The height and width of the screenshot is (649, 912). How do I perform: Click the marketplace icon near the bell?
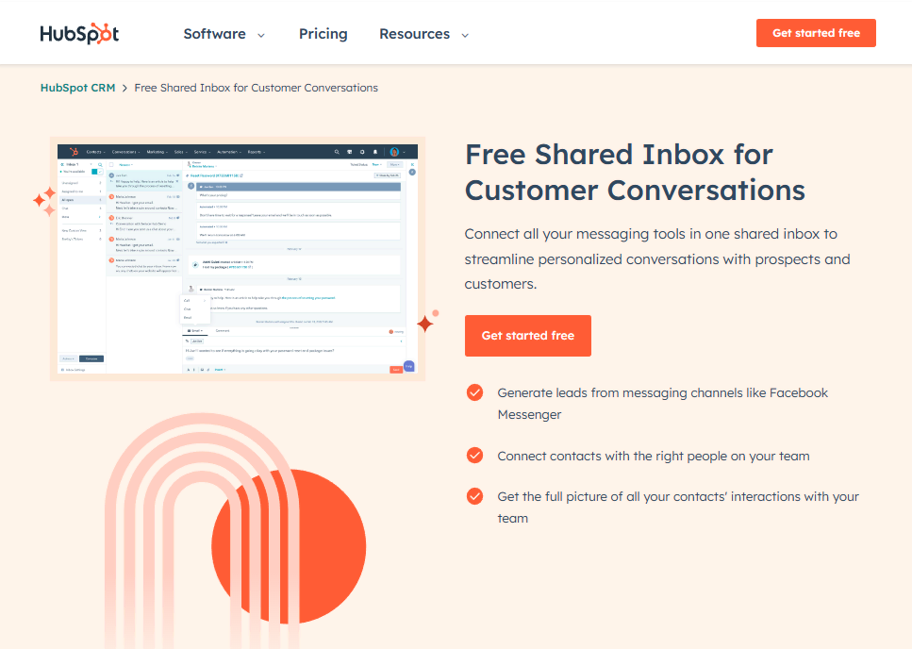(x=350, y=152)
